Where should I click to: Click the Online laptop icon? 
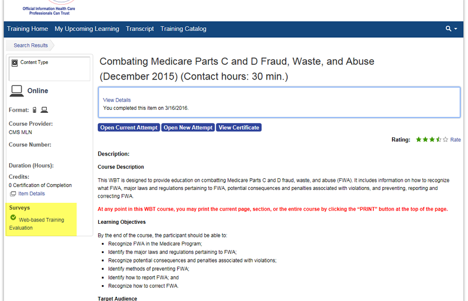point(16,91)
